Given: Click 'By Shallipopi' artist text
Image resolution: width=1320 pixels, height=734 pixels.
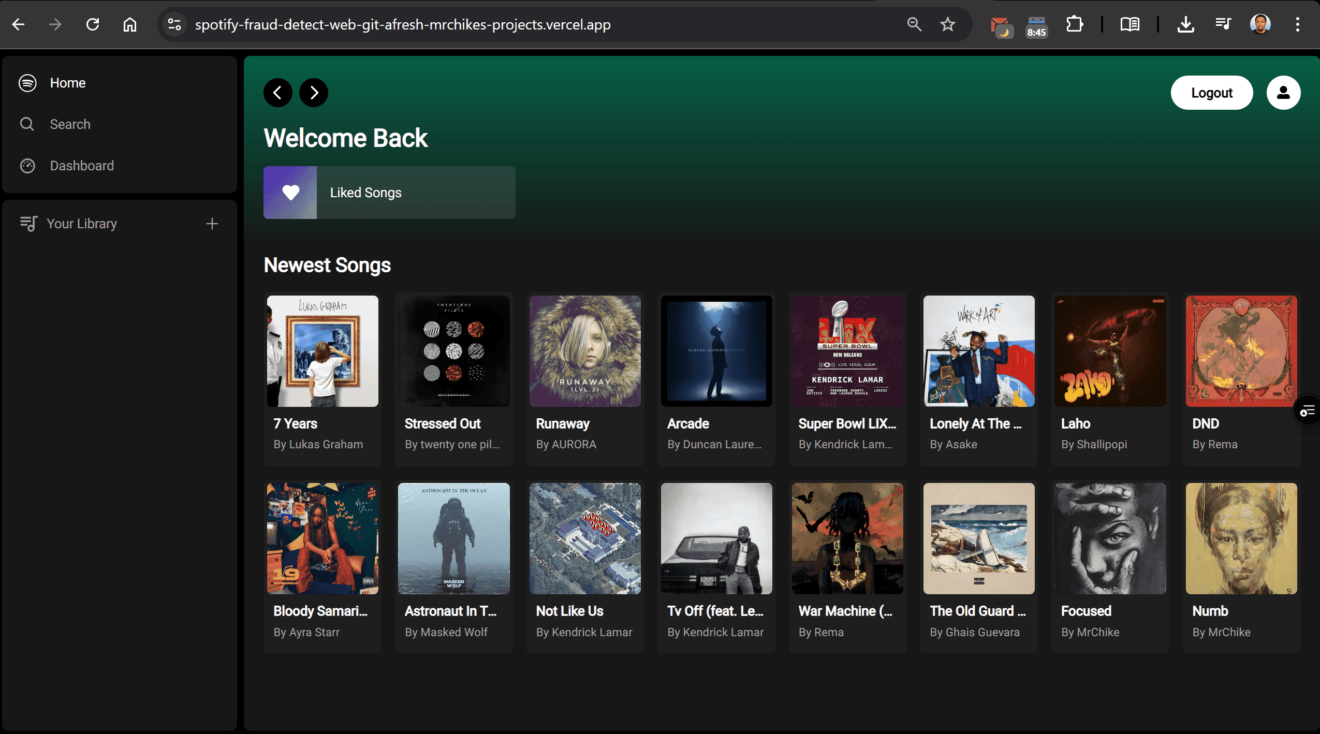Looking at the screenshot, I should (x=1094, y=444).
